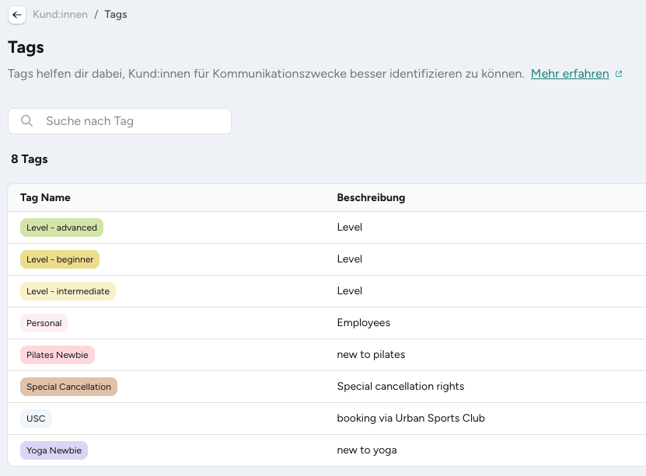This screenshot has height=476, width=646.
Task: Select the Tags breadcrumb item
Action: coord(116,15)
